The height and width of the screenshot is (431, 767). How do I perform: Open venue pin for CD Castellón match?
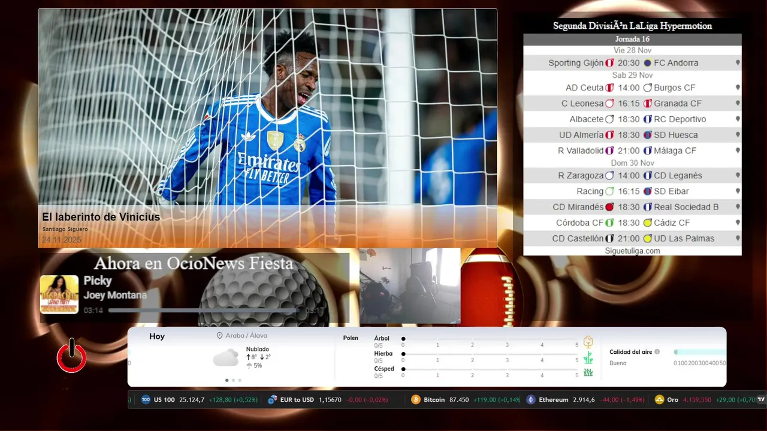click(738, 238)
